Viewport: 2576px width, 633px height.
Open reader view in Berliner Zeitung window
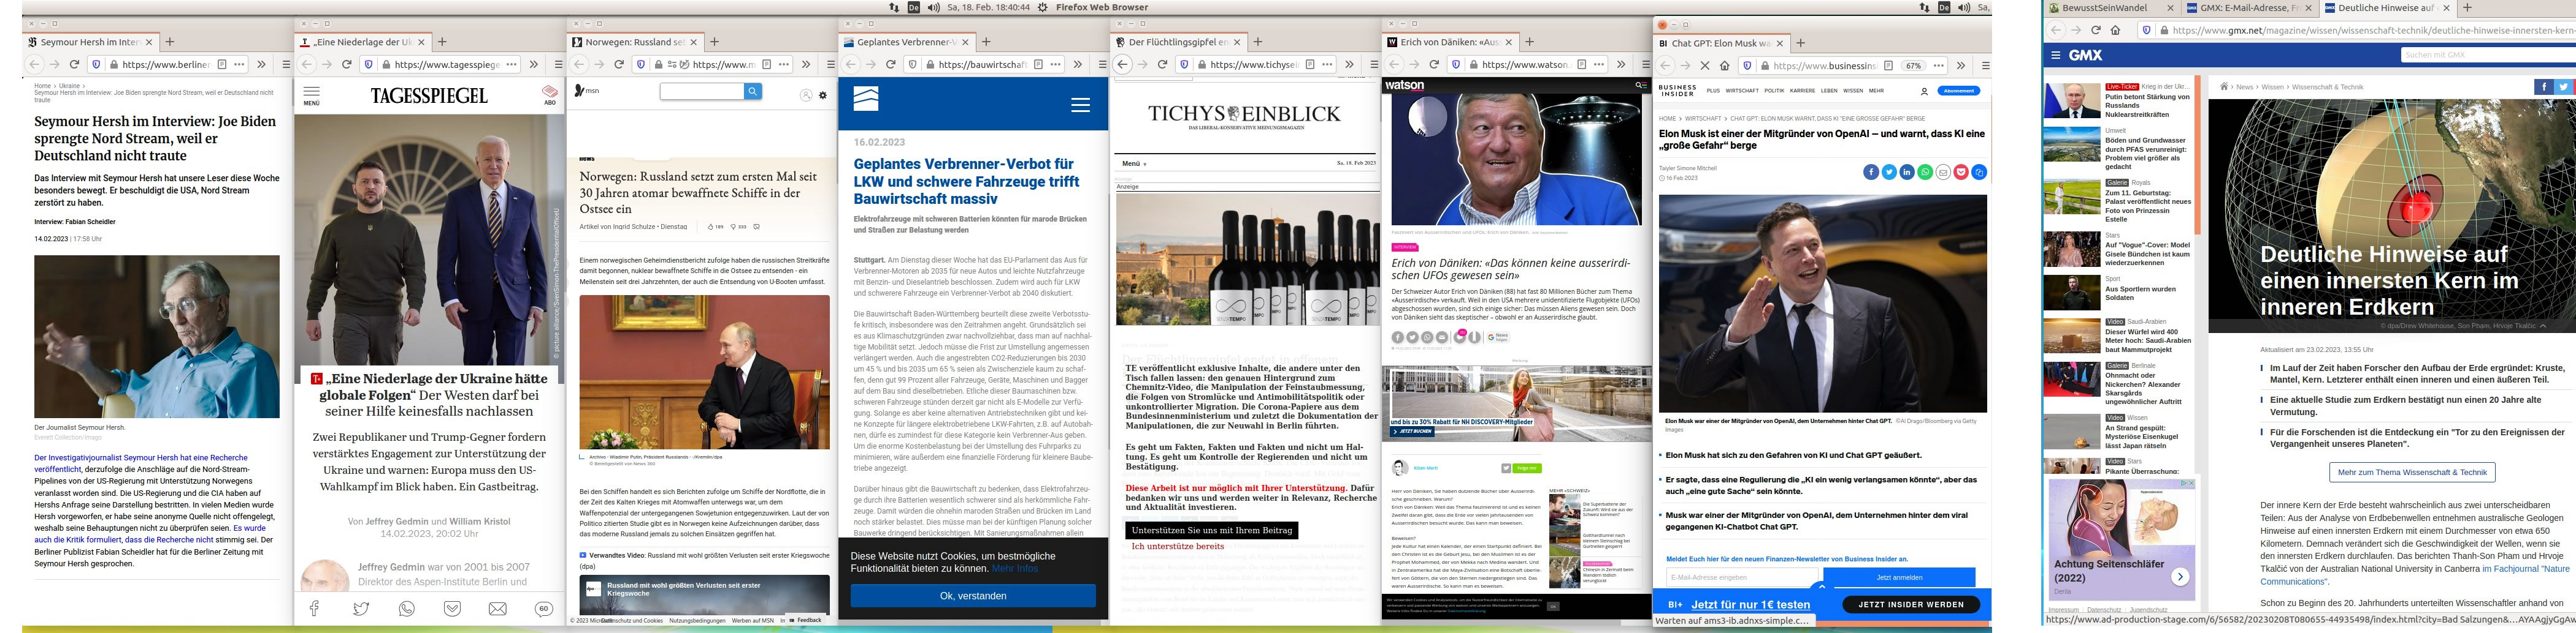coord(222,64)
